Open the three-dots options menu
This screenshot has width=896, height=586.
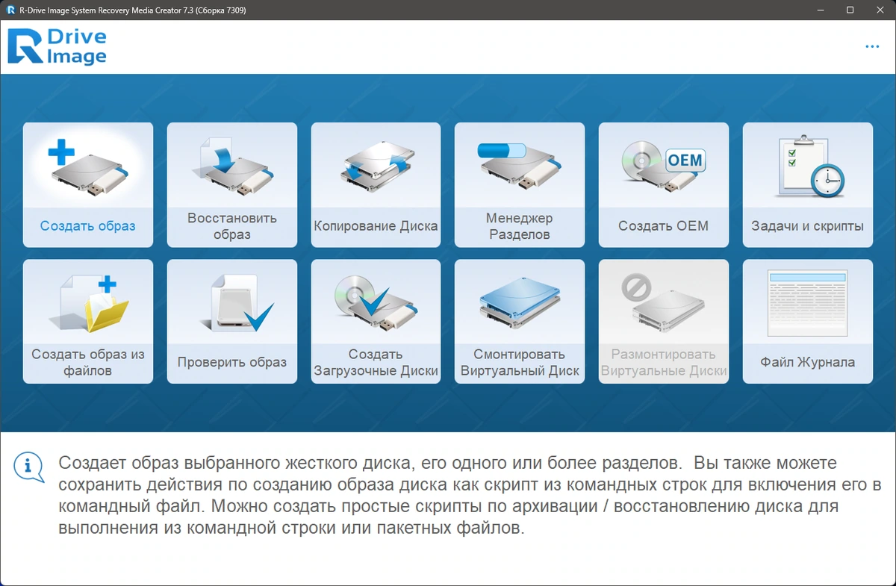[x=872, y=46]
